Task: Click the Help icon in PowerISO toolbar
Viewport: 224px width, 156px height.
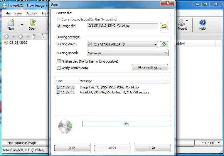Action: coord(203,25)
